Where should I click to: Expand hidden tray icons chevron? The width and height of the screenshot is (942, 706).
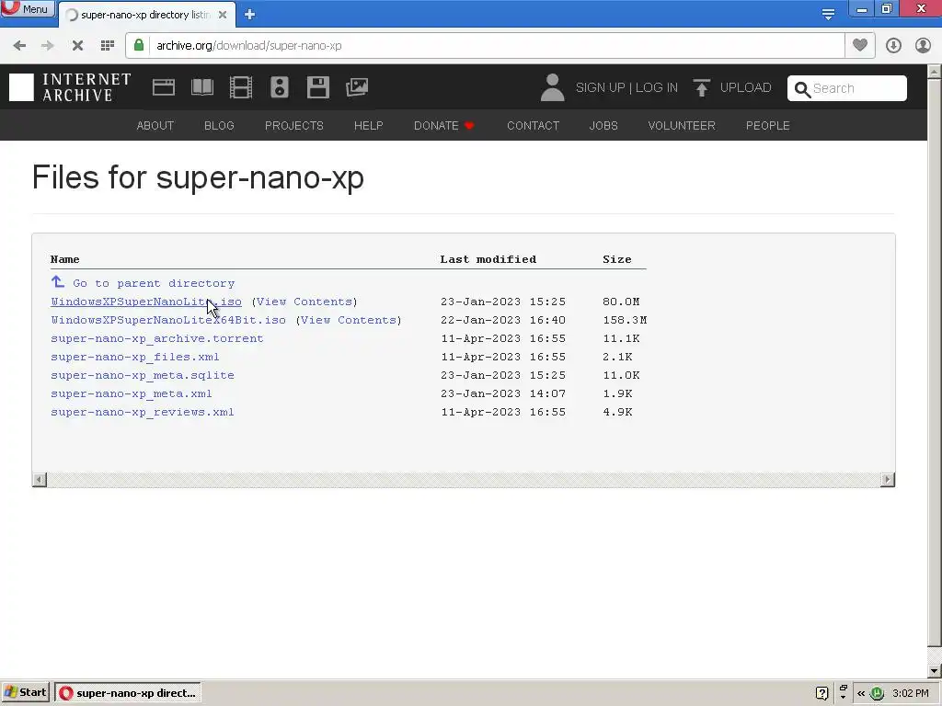[x=861, y=693]
